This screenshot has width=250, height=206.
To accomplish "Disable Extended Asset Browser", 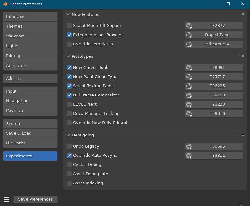I will [69, 35].
